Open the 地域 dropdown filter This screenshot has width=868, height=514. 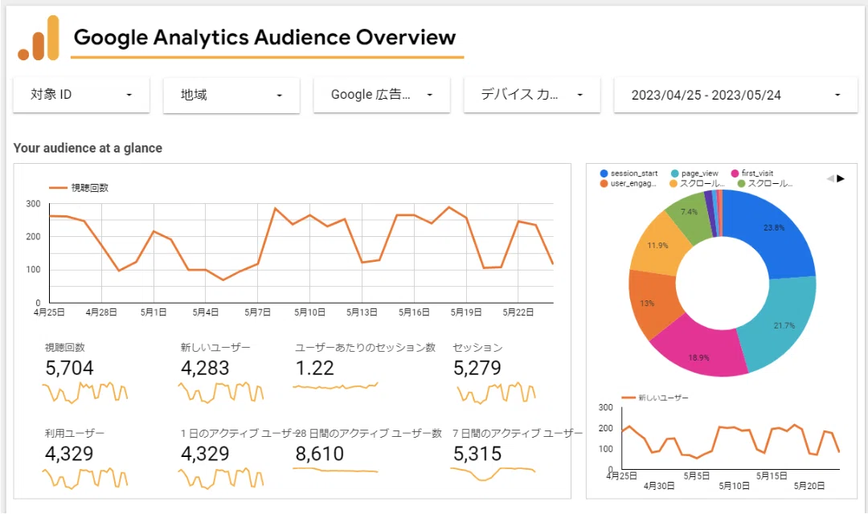pyautogui.click(x=231, y=95)
